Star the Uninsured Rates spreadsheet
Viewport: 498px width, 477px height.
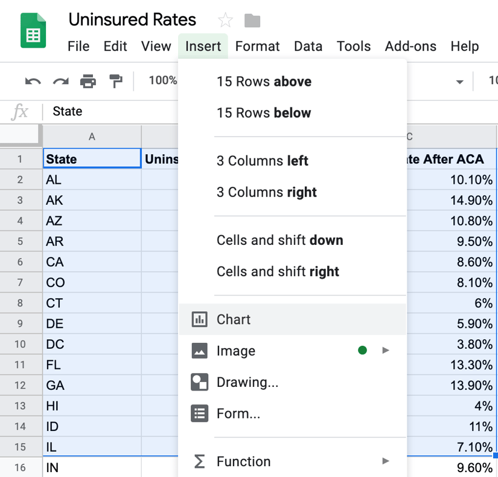(225, 20)
